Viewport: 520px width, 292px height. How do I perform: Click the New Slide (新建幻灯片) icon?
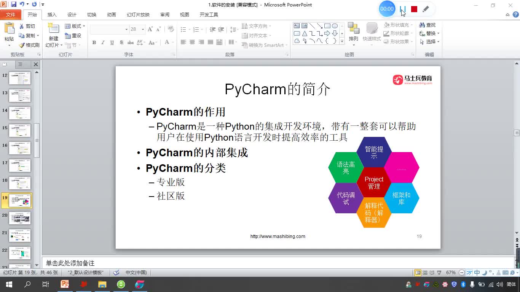(x=53, y=29)
